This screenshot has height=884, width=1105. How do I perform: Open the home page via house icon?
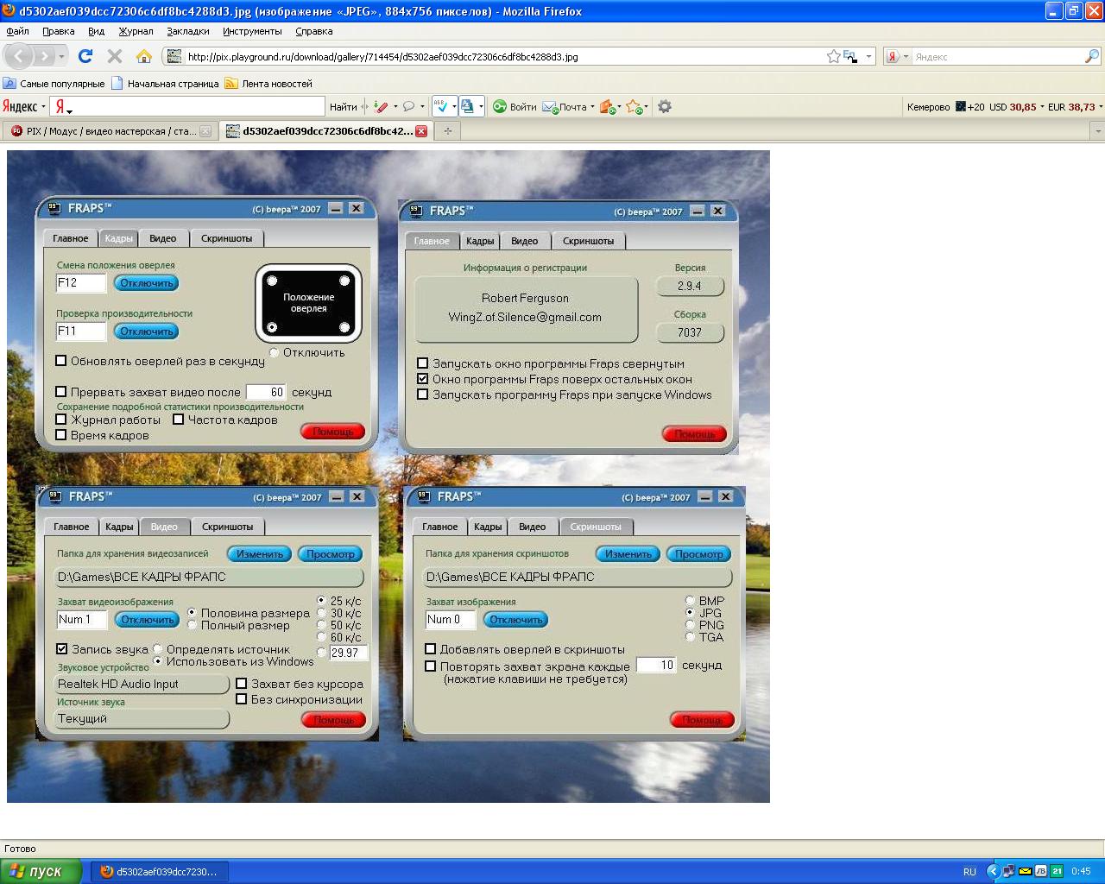pos(144,56)
